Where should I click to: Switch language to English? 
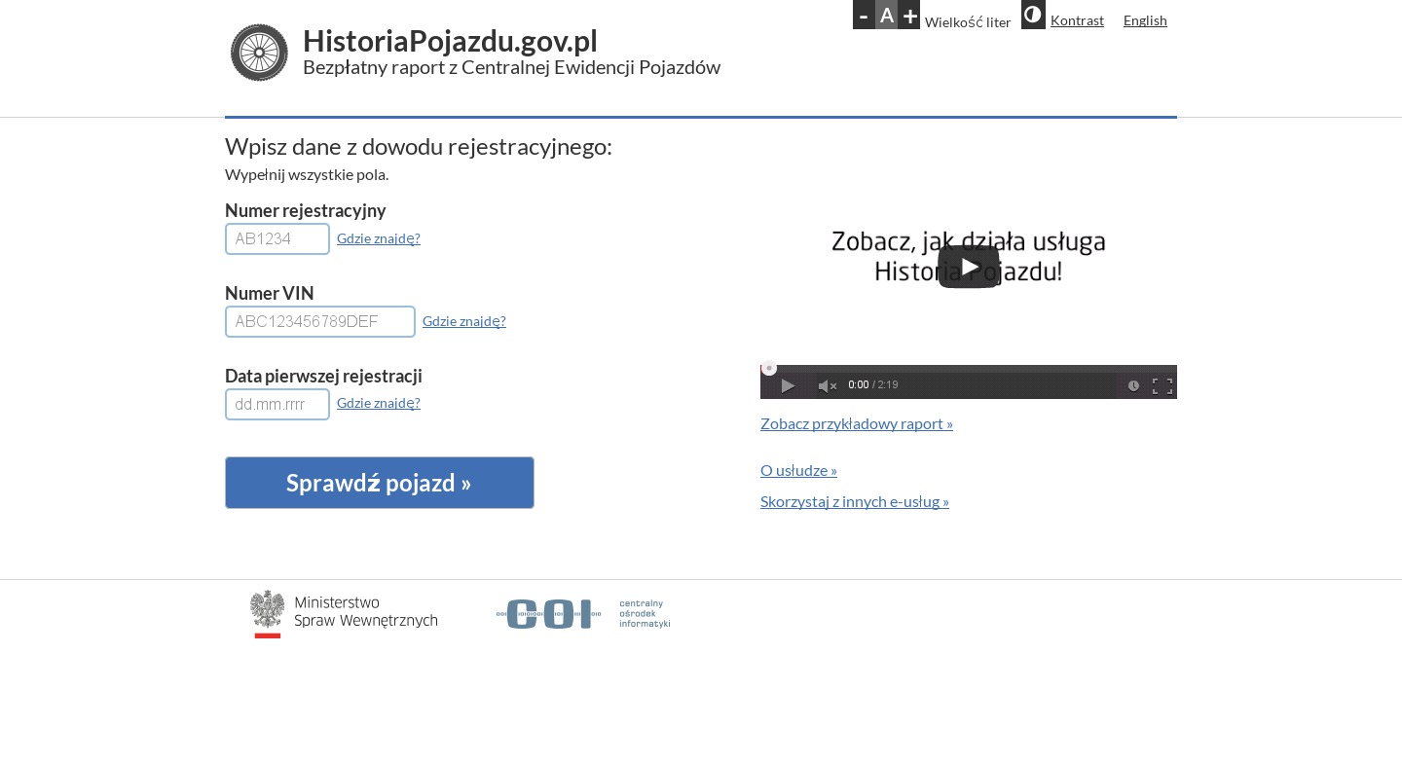pyautogui.click(x=1145, y=20)
